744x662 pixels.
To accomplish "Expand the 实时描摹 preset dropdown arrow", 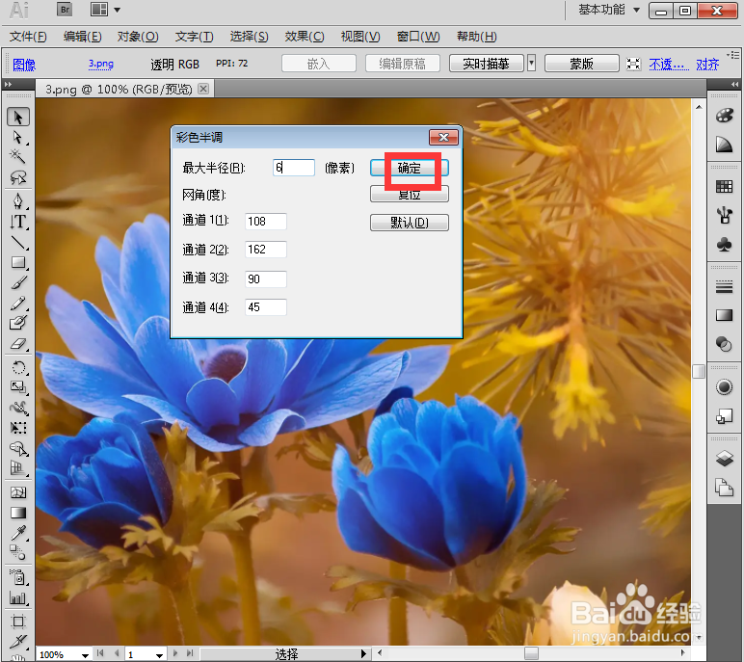I will 532,63.
